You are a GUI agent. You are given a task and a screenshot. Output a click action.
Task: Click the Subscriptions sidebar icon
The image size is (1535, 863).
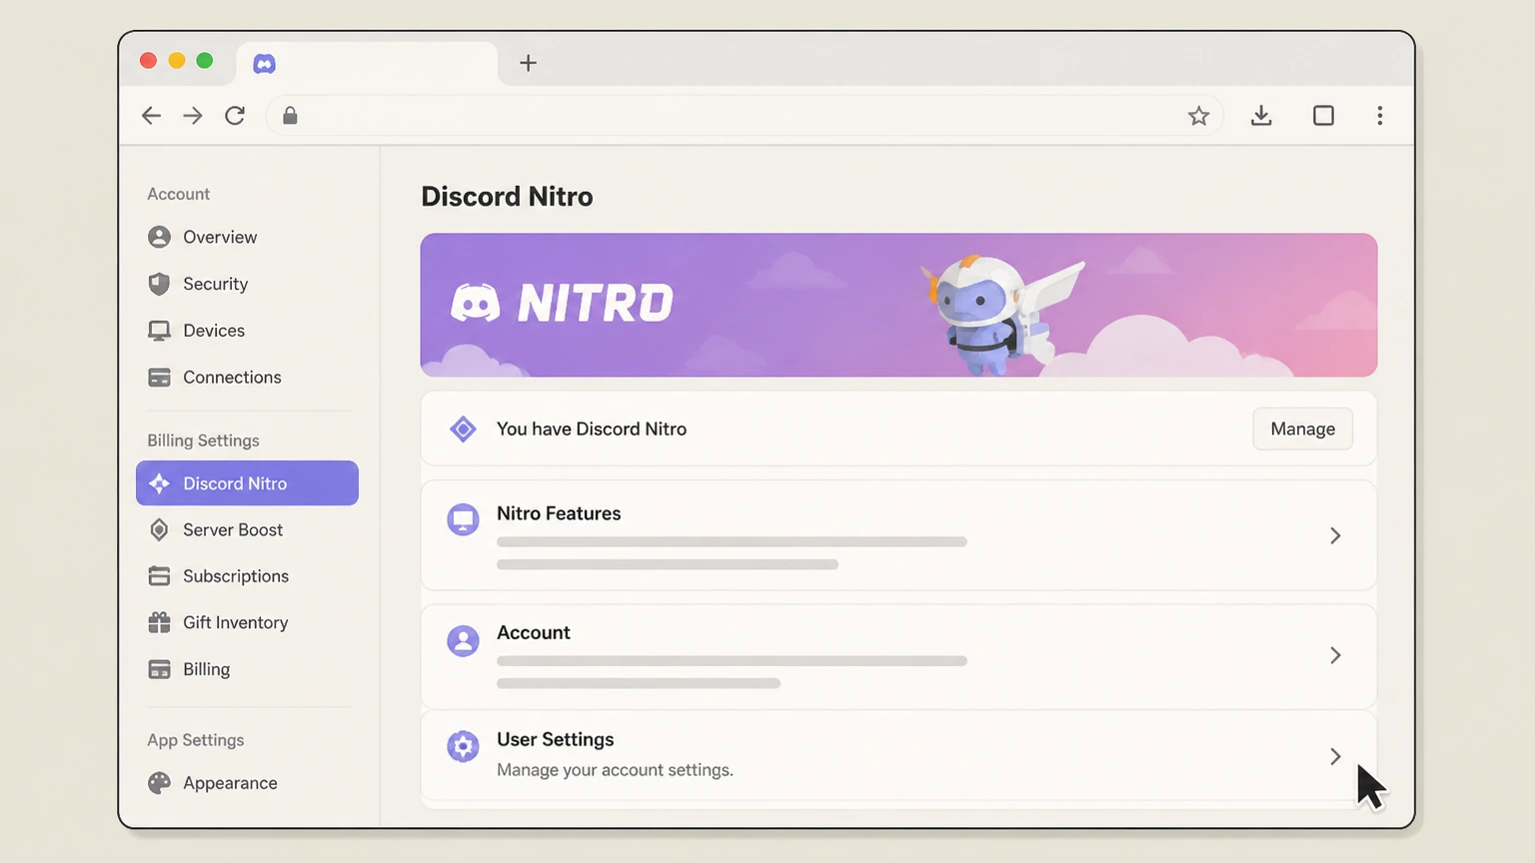click(159, 576)
